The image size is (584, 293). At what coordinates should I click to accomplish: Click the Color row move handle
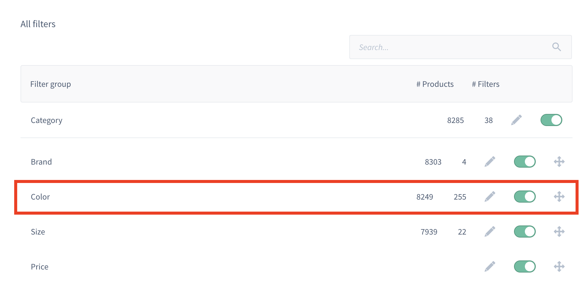pyautogui.click(x=559, y=197)
